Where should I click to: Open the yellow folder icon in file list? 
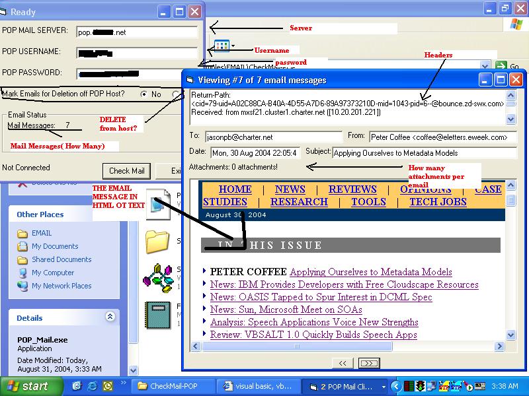click(x=157, y=242)
